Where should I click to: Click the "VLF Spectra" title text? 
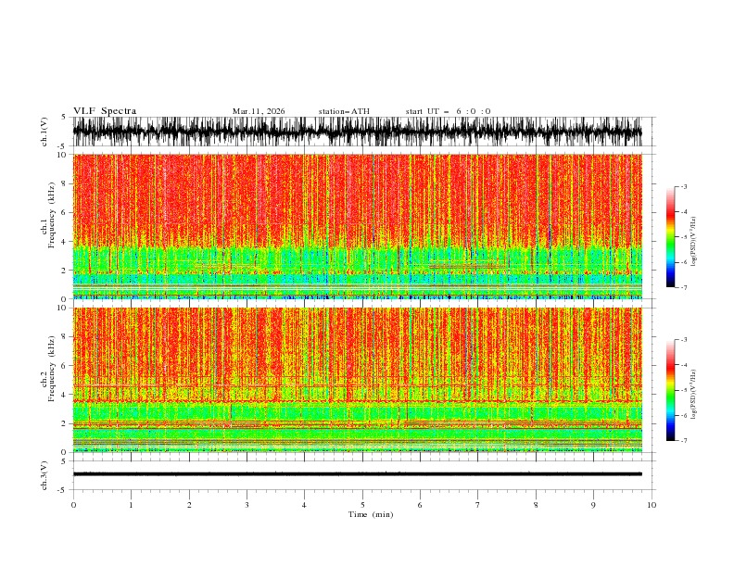coord(105,111)
